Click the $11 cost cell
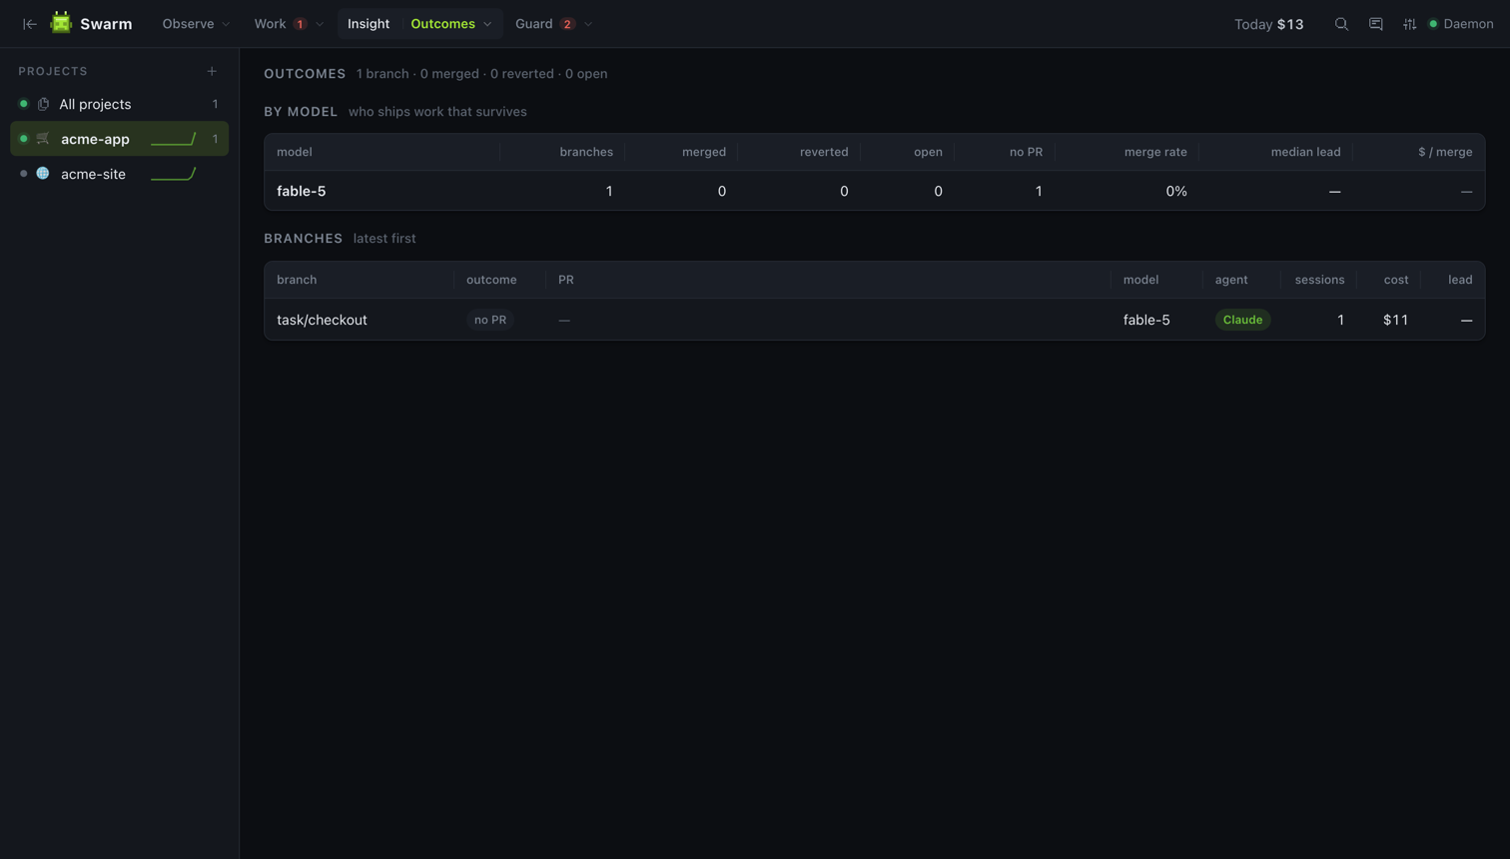This screenshot has height=859, width=1510. tap(1395, 320)
